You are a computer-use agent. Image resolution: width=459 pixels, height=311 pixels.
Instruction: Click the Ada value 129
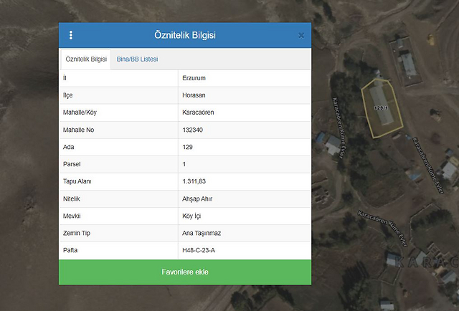click(x=189, y=147)
